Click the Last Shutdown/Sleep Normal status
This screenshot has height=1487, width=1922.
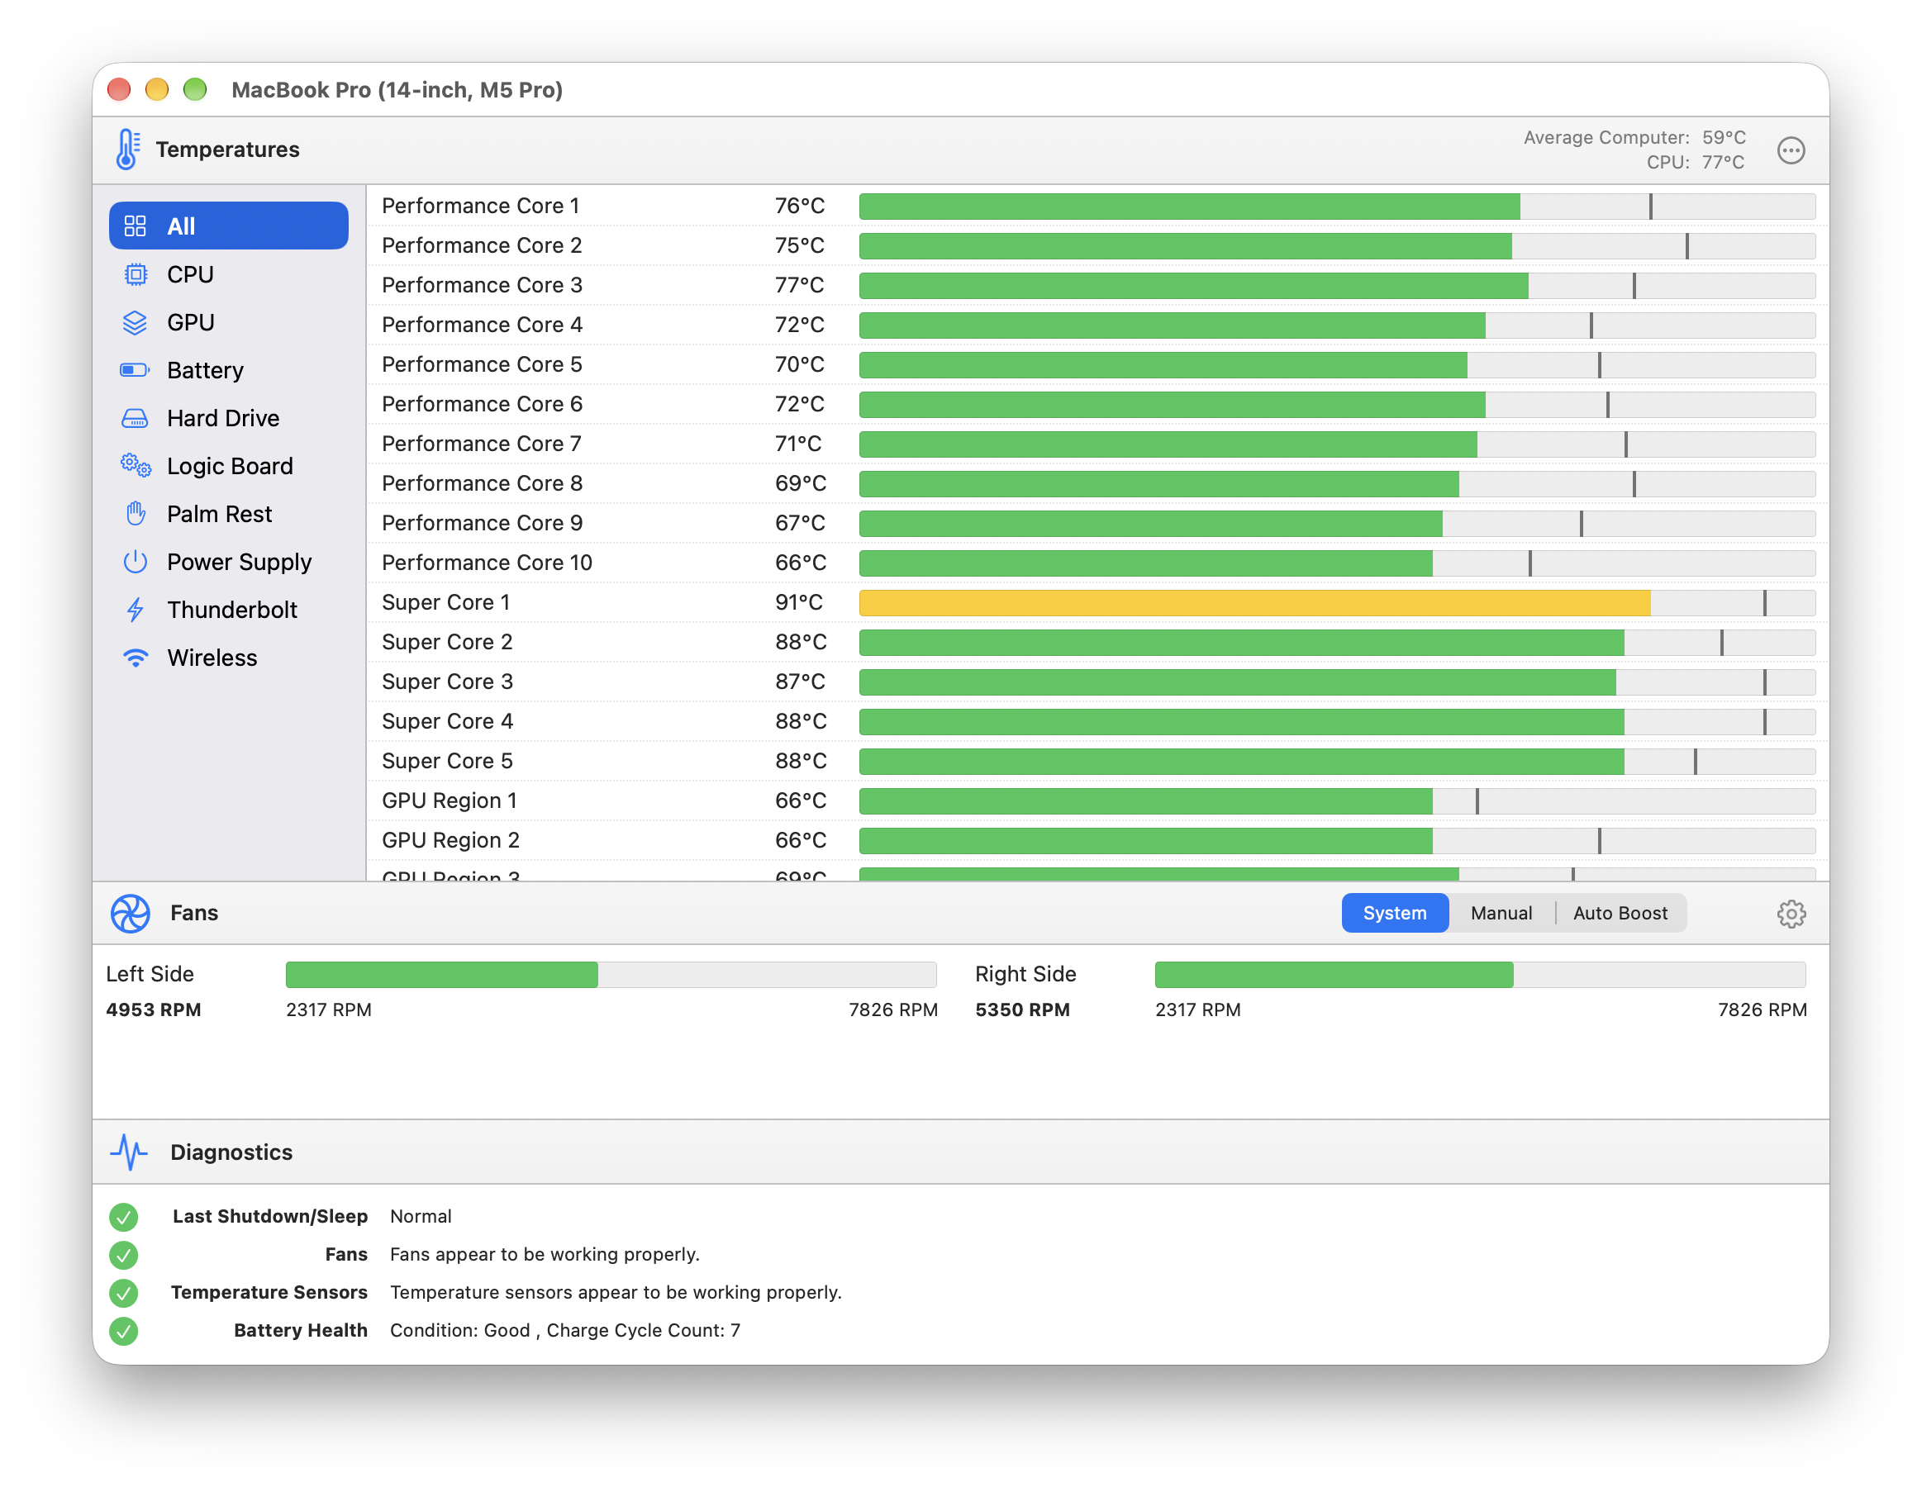[x=421, y=1217]
